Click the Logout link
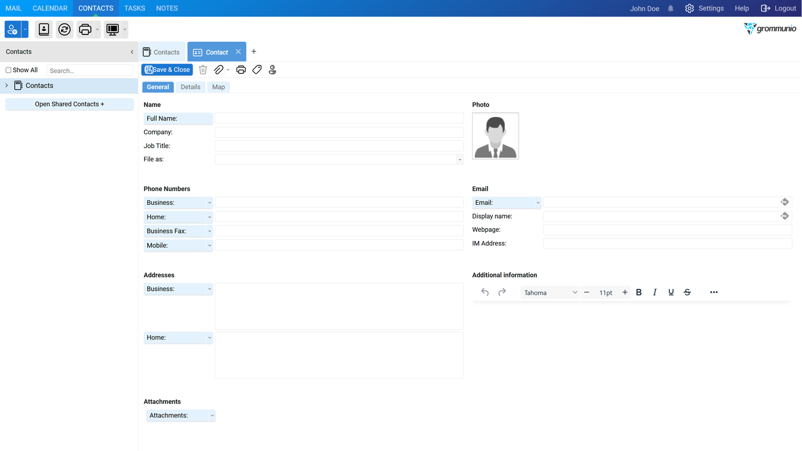The image size is (802, 451). coord(779,9)
